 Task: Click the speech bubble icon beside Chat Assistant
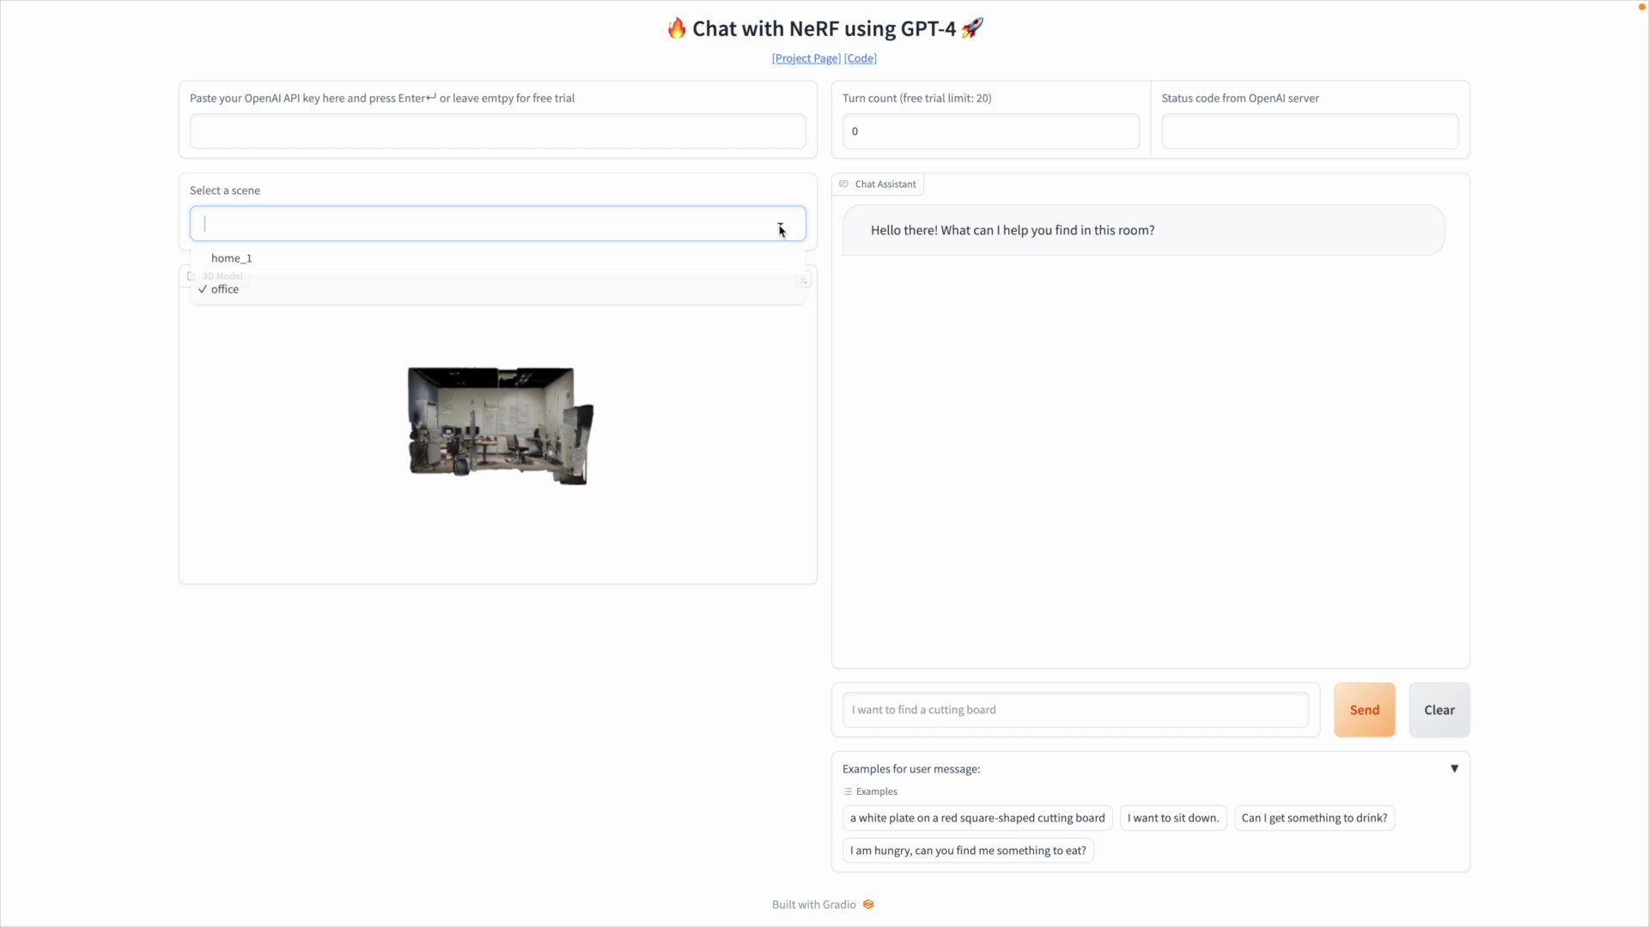pos(843,184)
